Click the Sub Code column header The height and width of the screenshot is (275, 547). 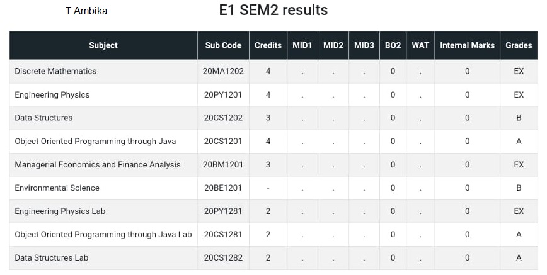coord(223,45)
